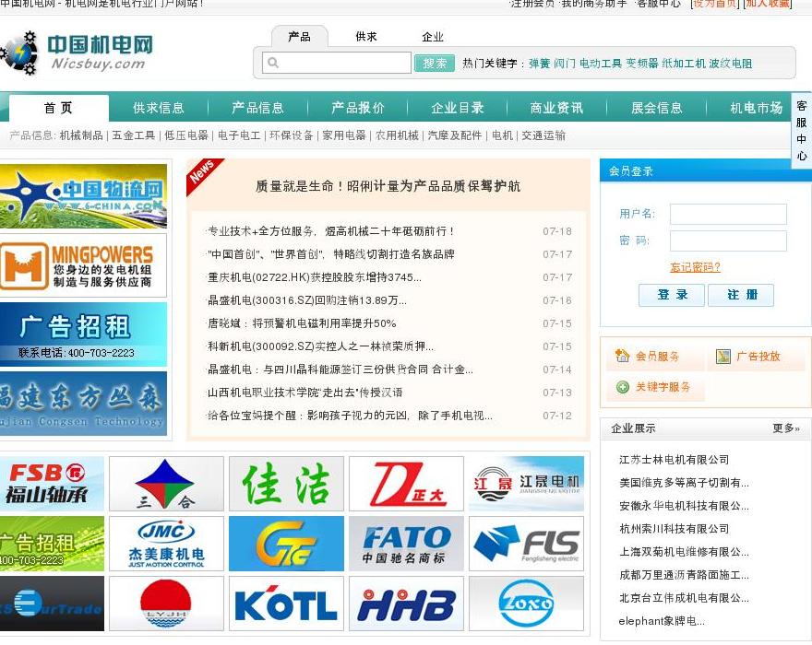Viewport: 812px width, 645px height.
Task: Open the 广告投放 icon link
Action: pos(722,356)
